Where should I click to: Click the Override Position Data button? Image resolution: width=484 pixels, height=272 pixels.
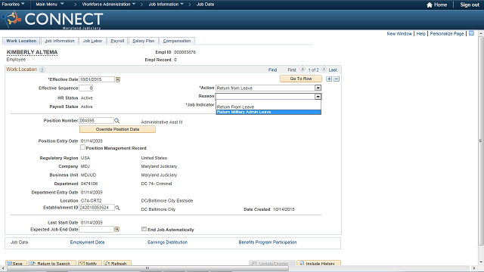click(117, 129)
